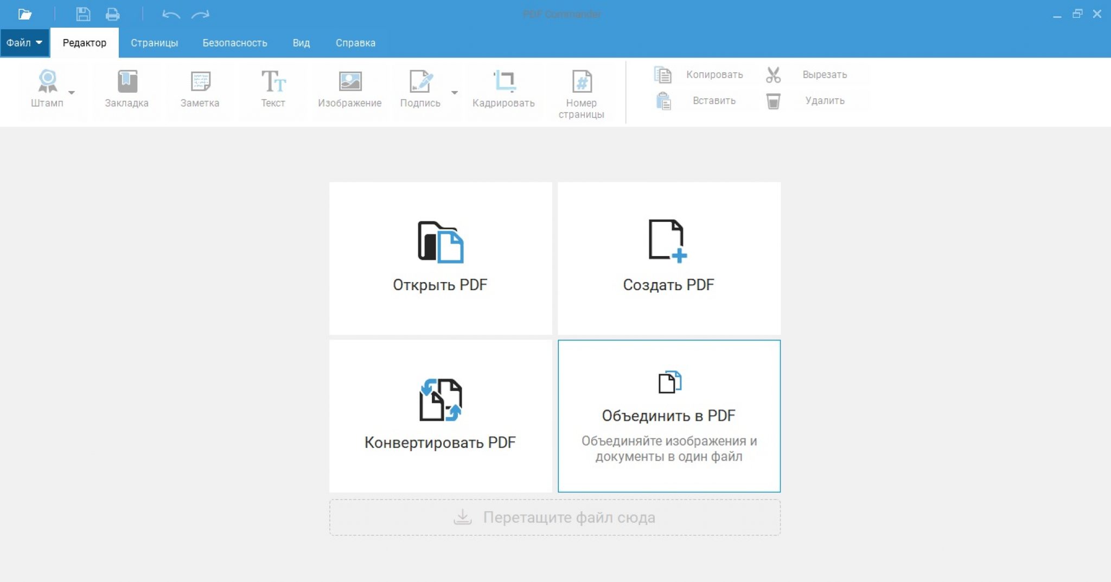Click the Конвертировать PDF tile
The image size is (1111, 582).
pyautogui.click(x=440, y=416)
